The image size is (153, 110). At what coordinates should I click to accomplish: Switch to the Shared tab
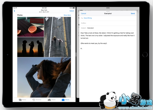pyautogui.click(x=51, y=100)
